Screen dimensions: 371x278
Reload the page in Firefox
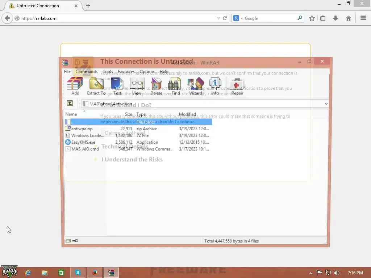225,18
